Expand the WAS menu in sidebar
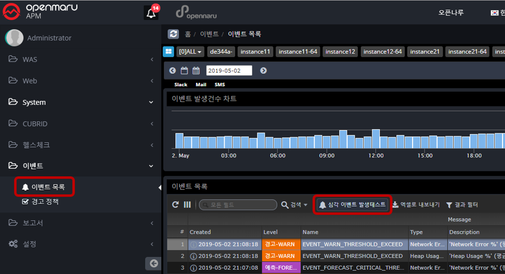Image resolution: width=505 pixels, height=274 pixels. 80,60
